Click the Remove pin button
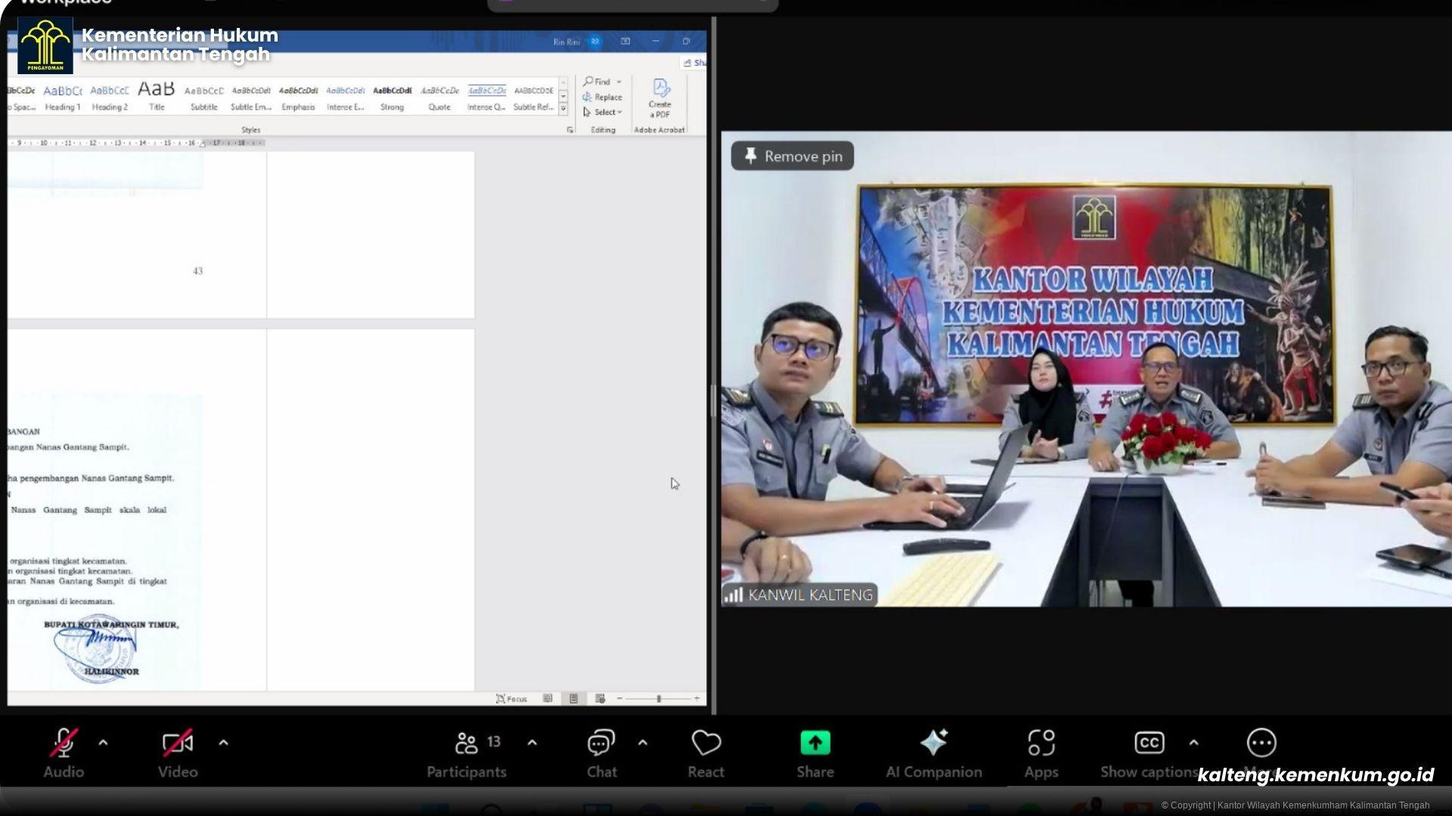The width and height of the screenshot is (1452, 816). click(793, 156)
